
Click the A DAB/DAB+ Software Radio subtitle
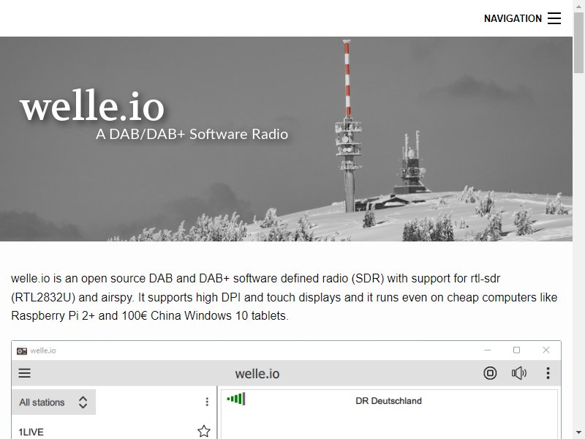coord(192,135)
